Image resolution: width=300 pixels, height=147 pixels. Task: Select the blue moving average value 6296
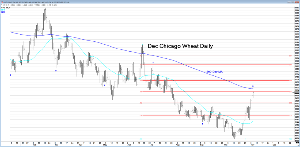point(4,12)
